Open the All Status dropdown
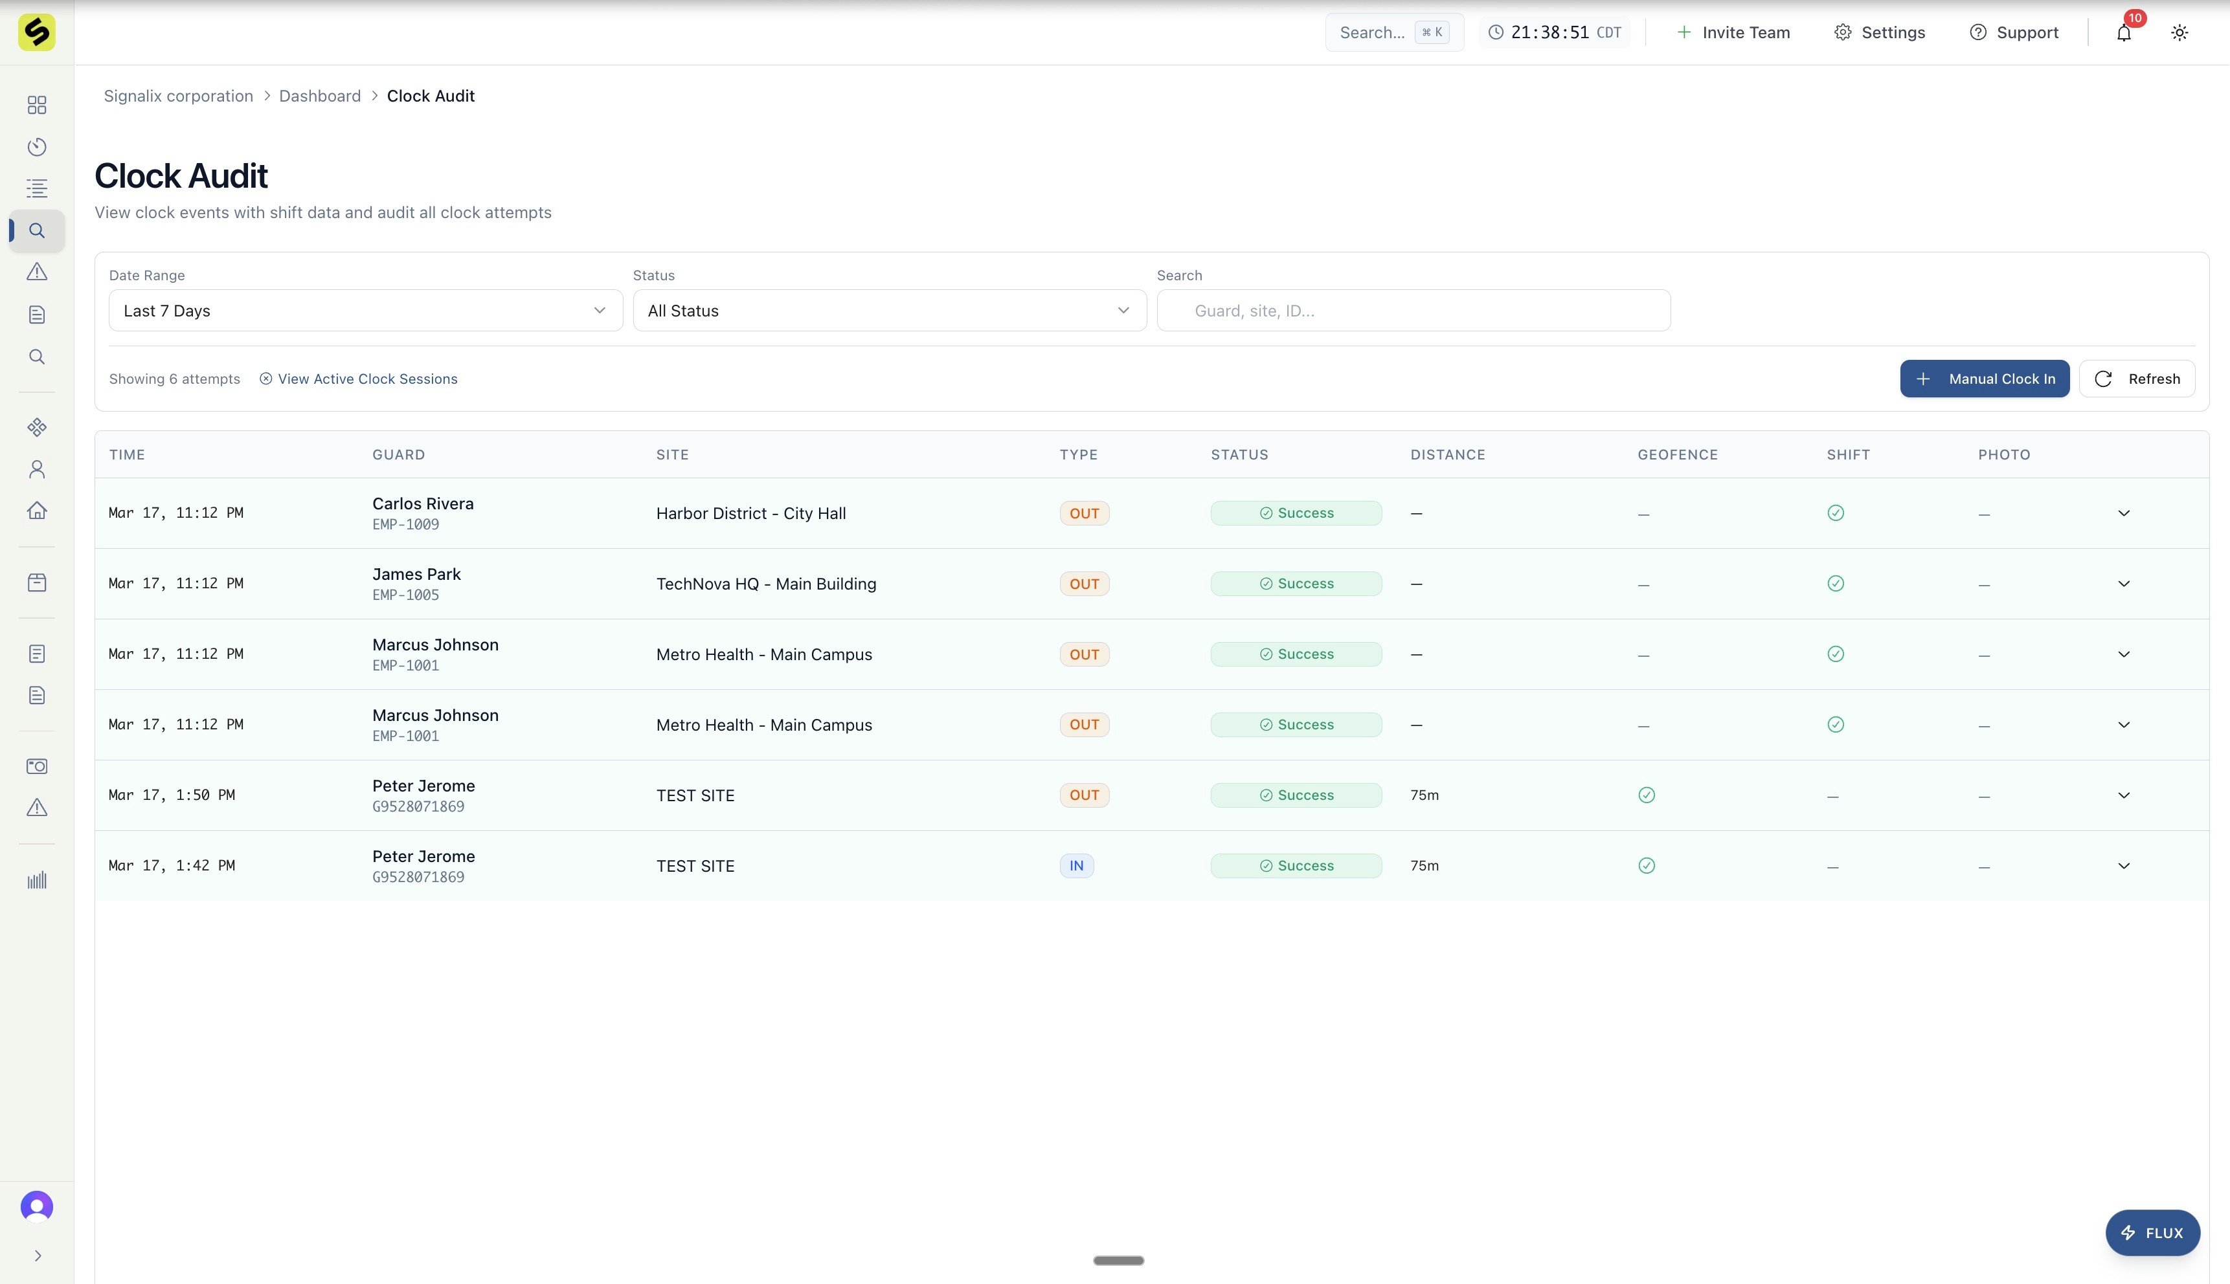Screen dimensions: 2230x1284 point(889,311)
